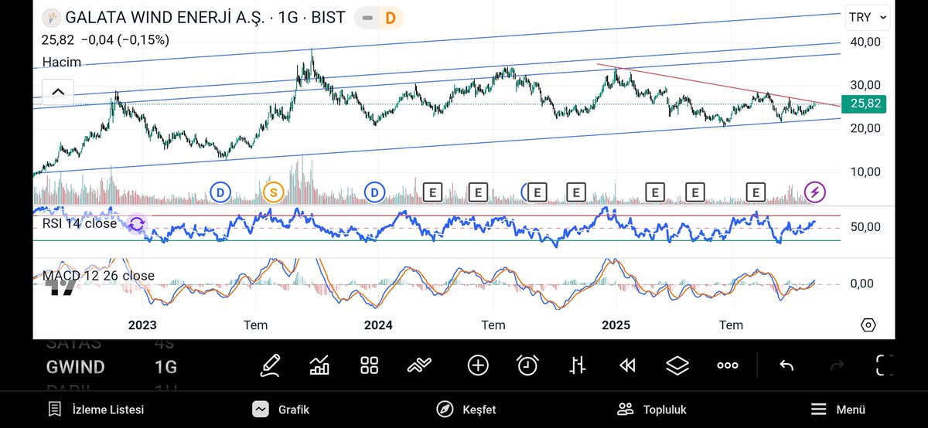Switch to the Grafik tab
The width and height of the screenshot is (928, 428).
tap(281, 409)
